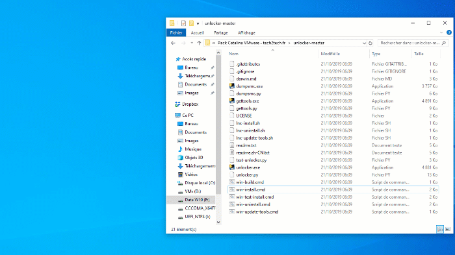The width and height of the screenshot is (455, 255).
Task: Select Documents pinned under Accès rapide
Action: click(196, 84)
